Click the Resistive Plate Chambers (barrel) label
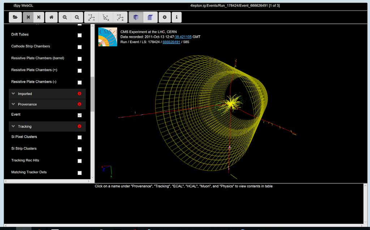The height and width of the screenshot is (230, 370). (38, 58)
